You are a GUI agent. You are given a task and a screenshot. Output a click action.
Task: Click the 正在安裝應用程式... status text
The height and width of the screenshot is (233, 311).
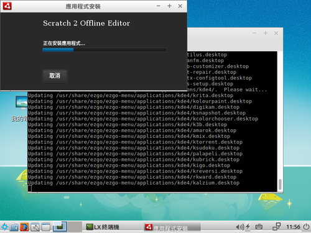tap(64, 43)
